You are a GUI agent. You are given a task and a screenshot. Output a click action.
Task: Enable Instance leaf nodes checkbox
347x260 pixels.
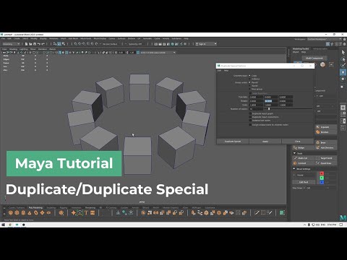pyautogui.click(x=250, y=120)
